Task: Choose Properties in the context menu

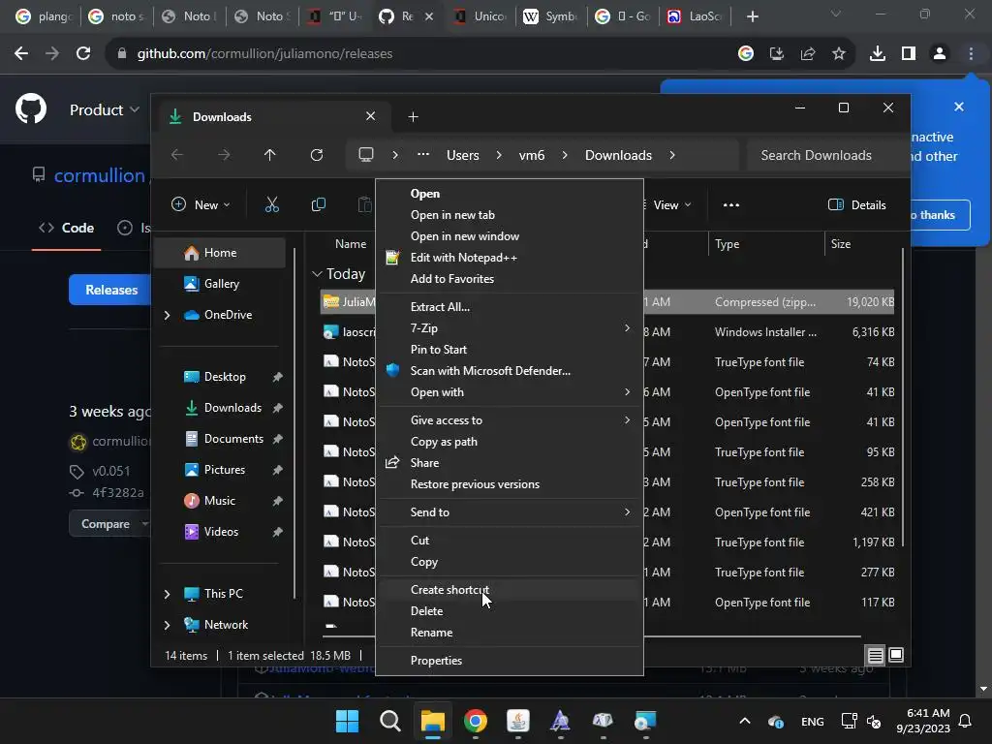Action: 510,661
